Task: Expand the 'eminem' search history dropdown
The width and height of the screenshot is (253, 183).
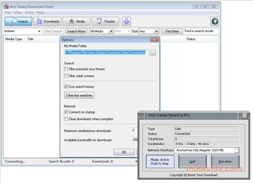Action: click(x=39, y=31)
